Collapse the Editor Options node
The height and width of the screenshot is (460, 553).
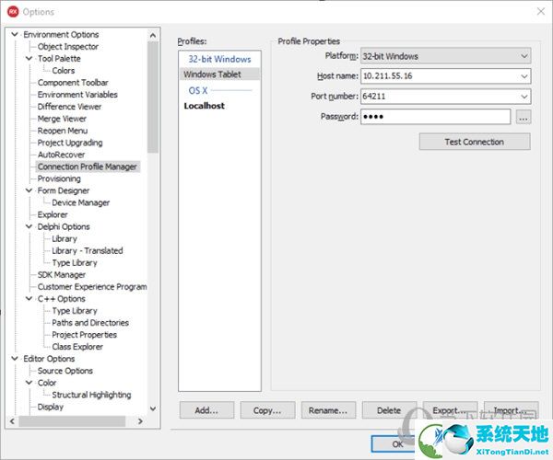pyautogui.click(x=15, y=358)
